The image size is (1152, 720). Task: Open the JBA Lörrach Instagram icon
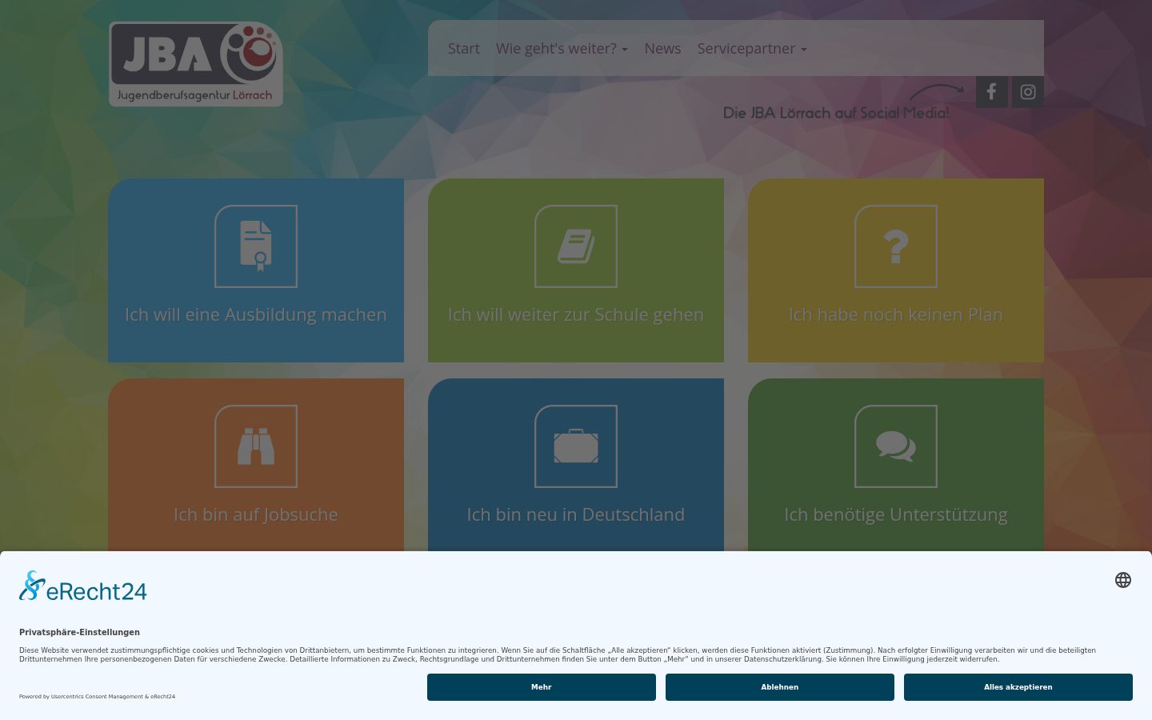point(1028,92)
